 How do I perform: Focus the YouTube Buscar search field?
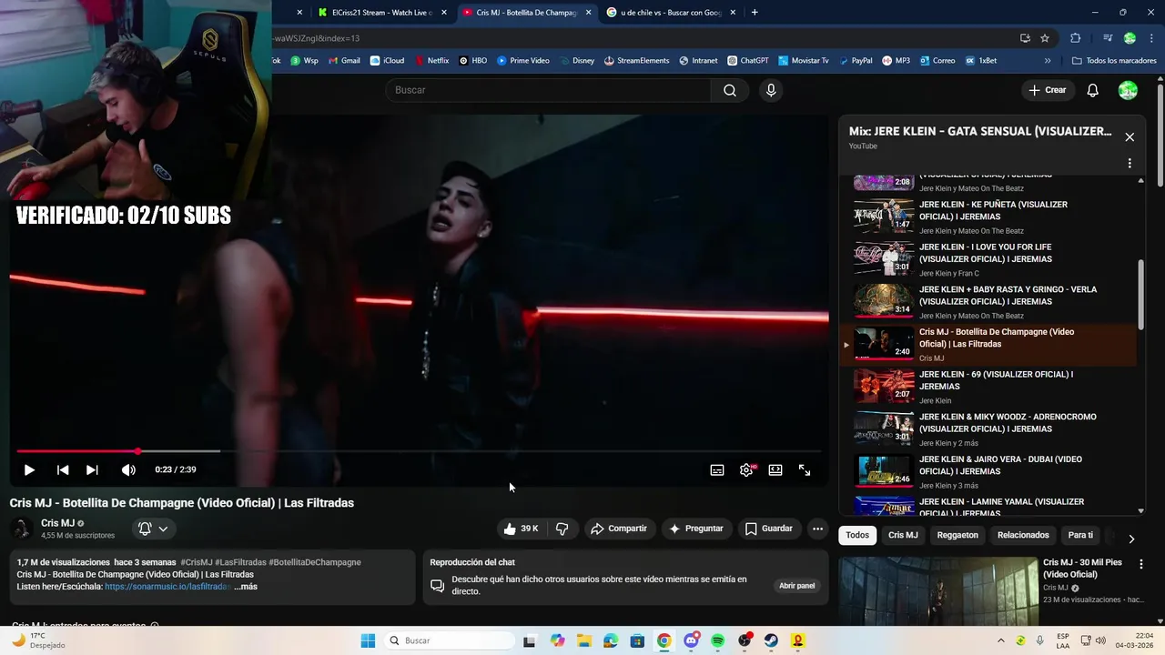coord(549,90)
